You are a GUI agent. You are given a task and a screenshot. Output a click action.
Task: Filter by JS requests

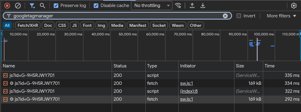click(x=74, y=25)
